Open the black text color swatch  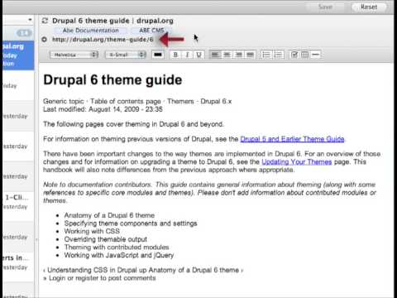coord(158,55)
